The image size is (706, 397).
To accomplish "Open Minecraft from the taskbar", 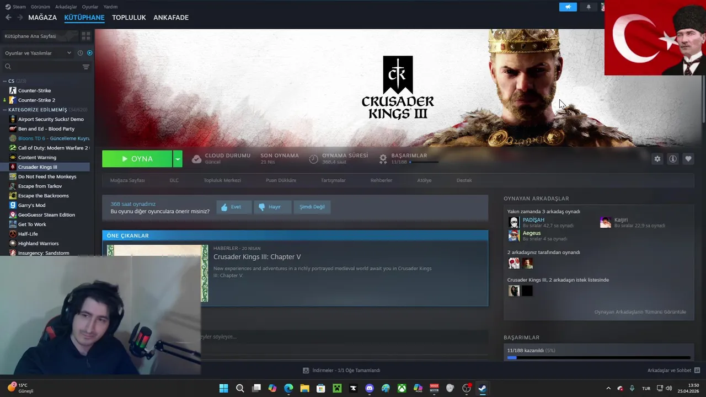I will (337, 388).
